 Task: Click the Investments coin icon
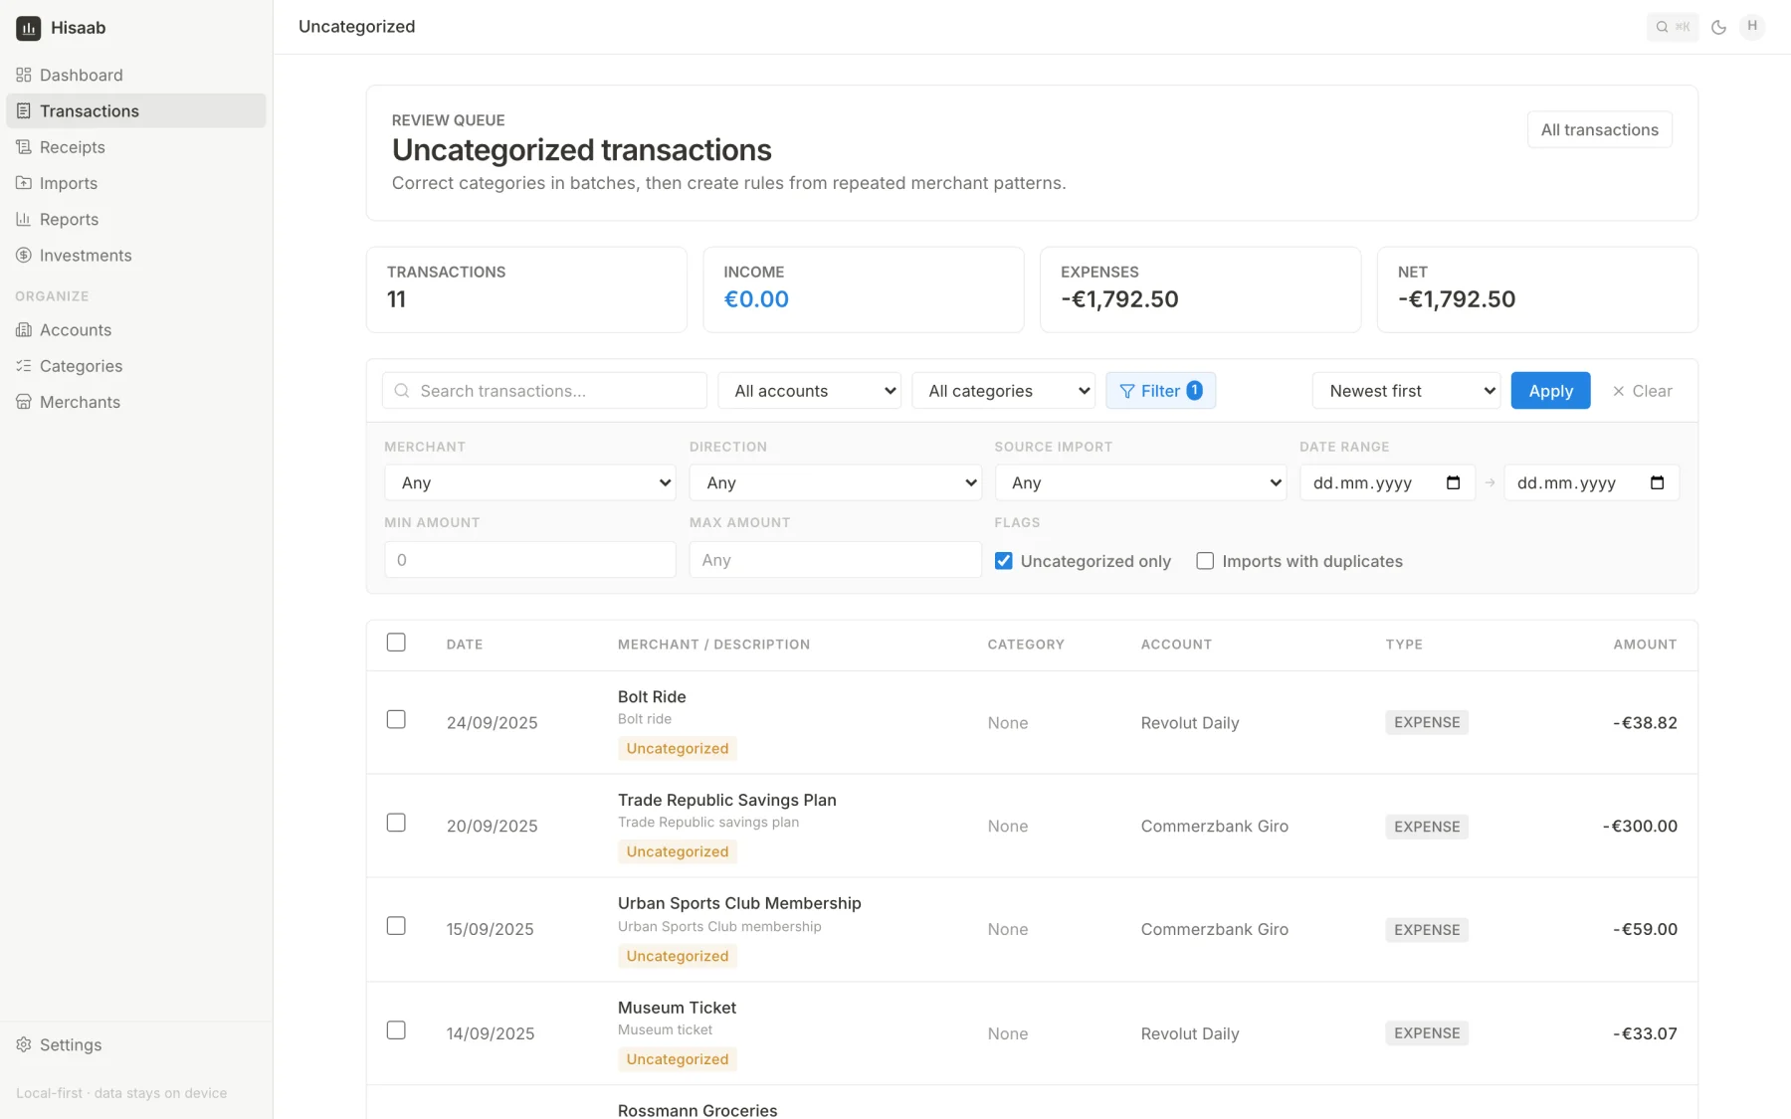click(24, 256)
